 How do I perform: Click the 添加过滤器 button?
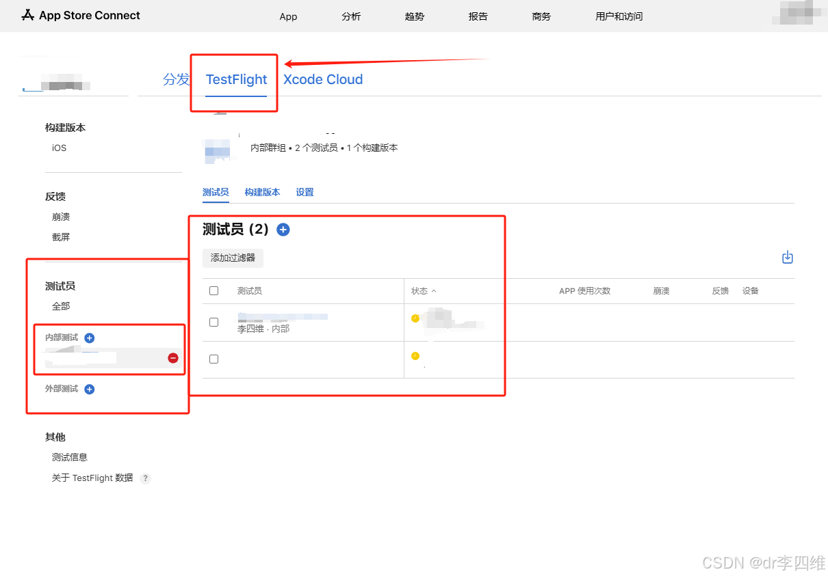pos(233,258)
